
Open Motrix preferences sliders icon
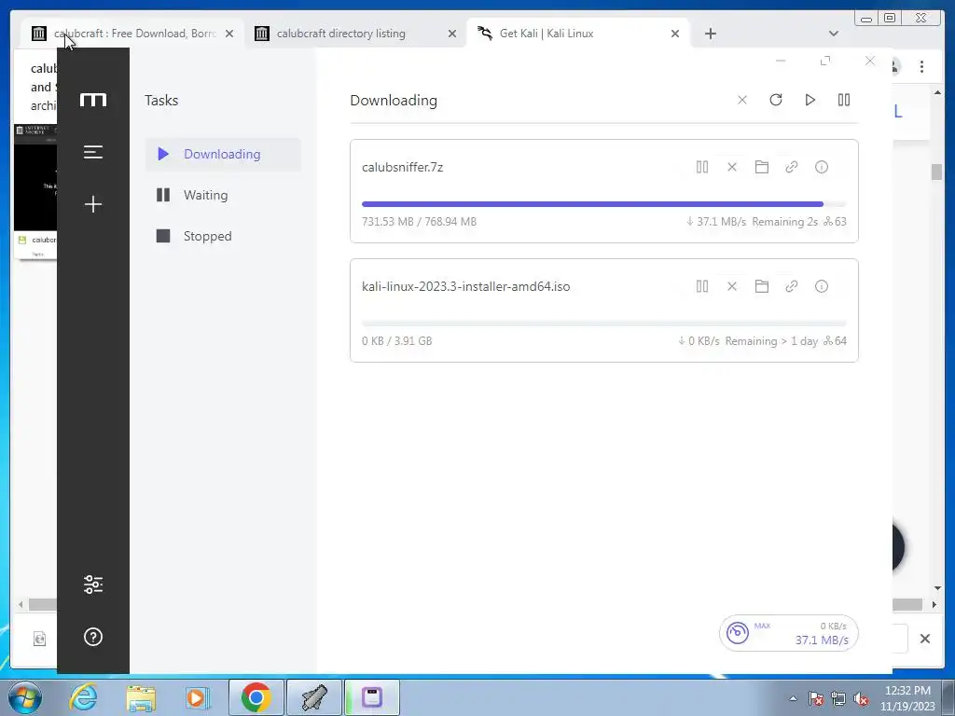93,585
